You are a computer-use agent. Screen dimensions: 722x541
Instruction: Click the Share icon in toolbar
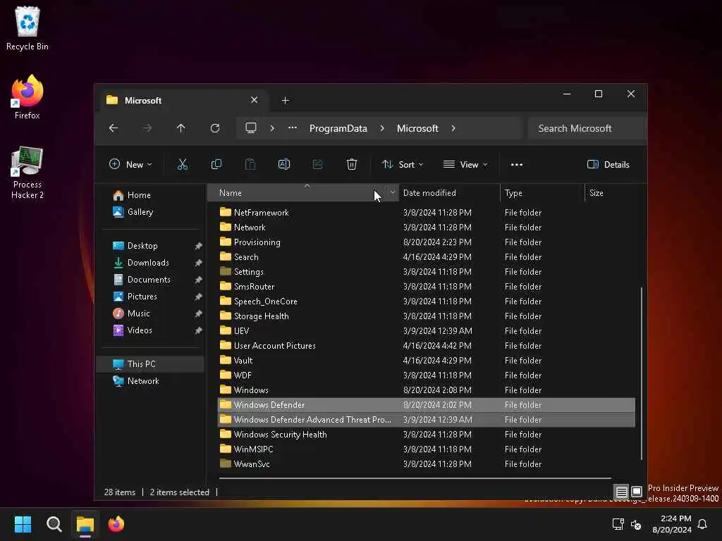[x=318, y=164]
